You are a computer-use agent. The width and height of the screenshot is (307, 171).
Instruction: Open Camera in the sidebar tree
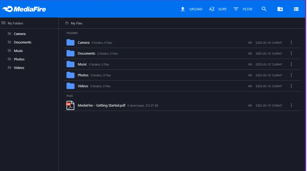click(x=20, y=34)
